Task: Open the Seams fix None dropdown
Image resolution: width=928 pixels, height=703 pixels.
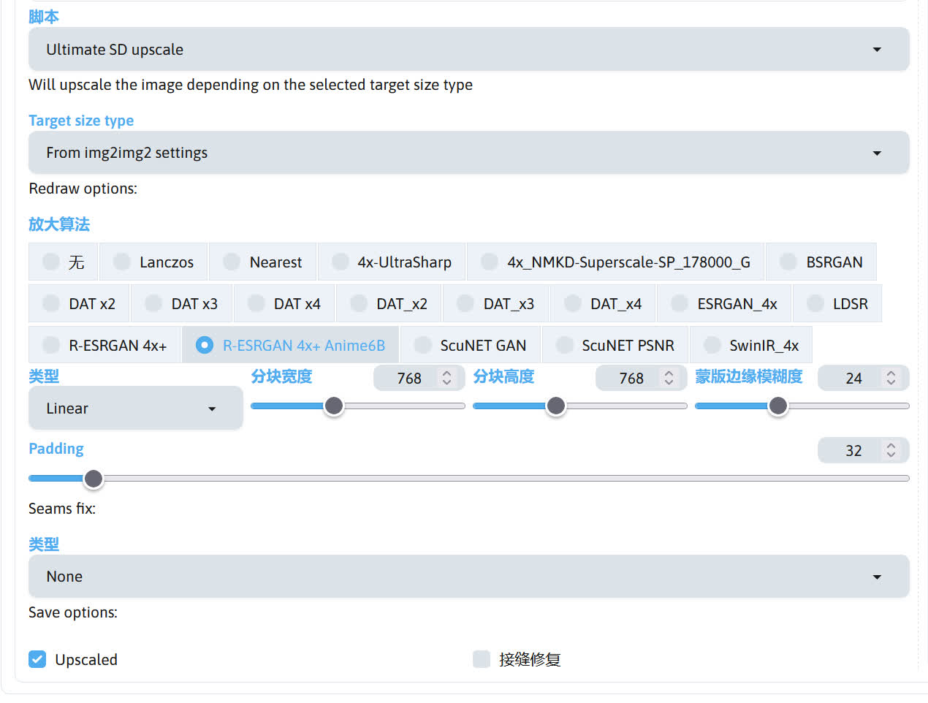Action: [x=468, y=577]
